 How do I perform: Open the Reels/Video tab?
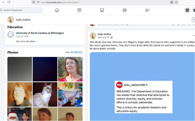pos(79,10)
